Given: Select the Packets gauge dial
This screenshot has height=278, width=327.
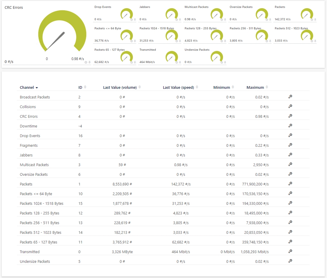Looking at the screenshot, I should tap(307, 14).
